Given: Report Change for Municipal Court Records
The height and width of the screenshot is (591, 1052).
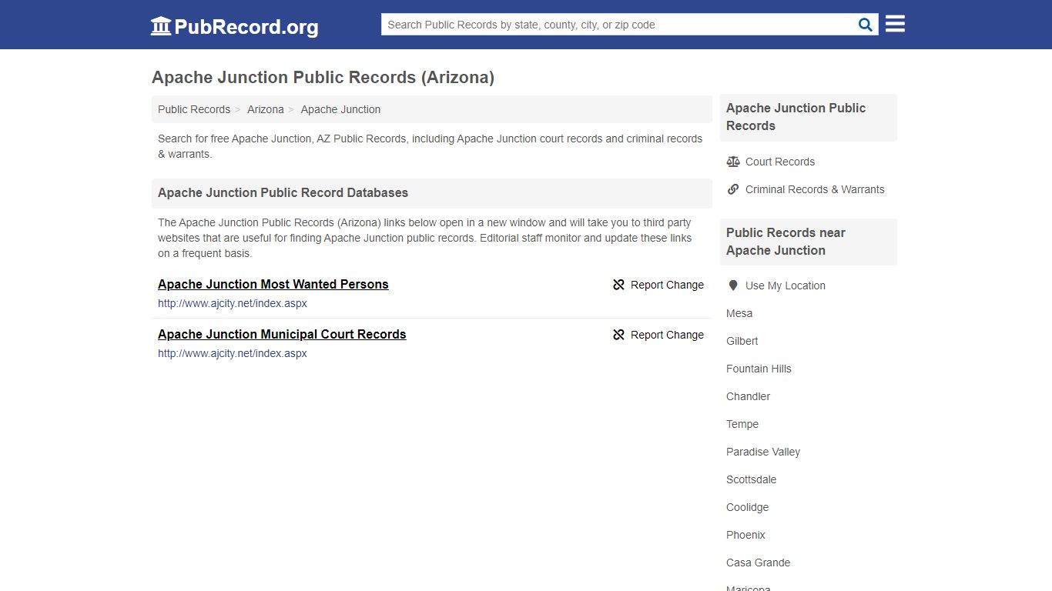Looking at the screenshot, I should (x=658, y=335).
